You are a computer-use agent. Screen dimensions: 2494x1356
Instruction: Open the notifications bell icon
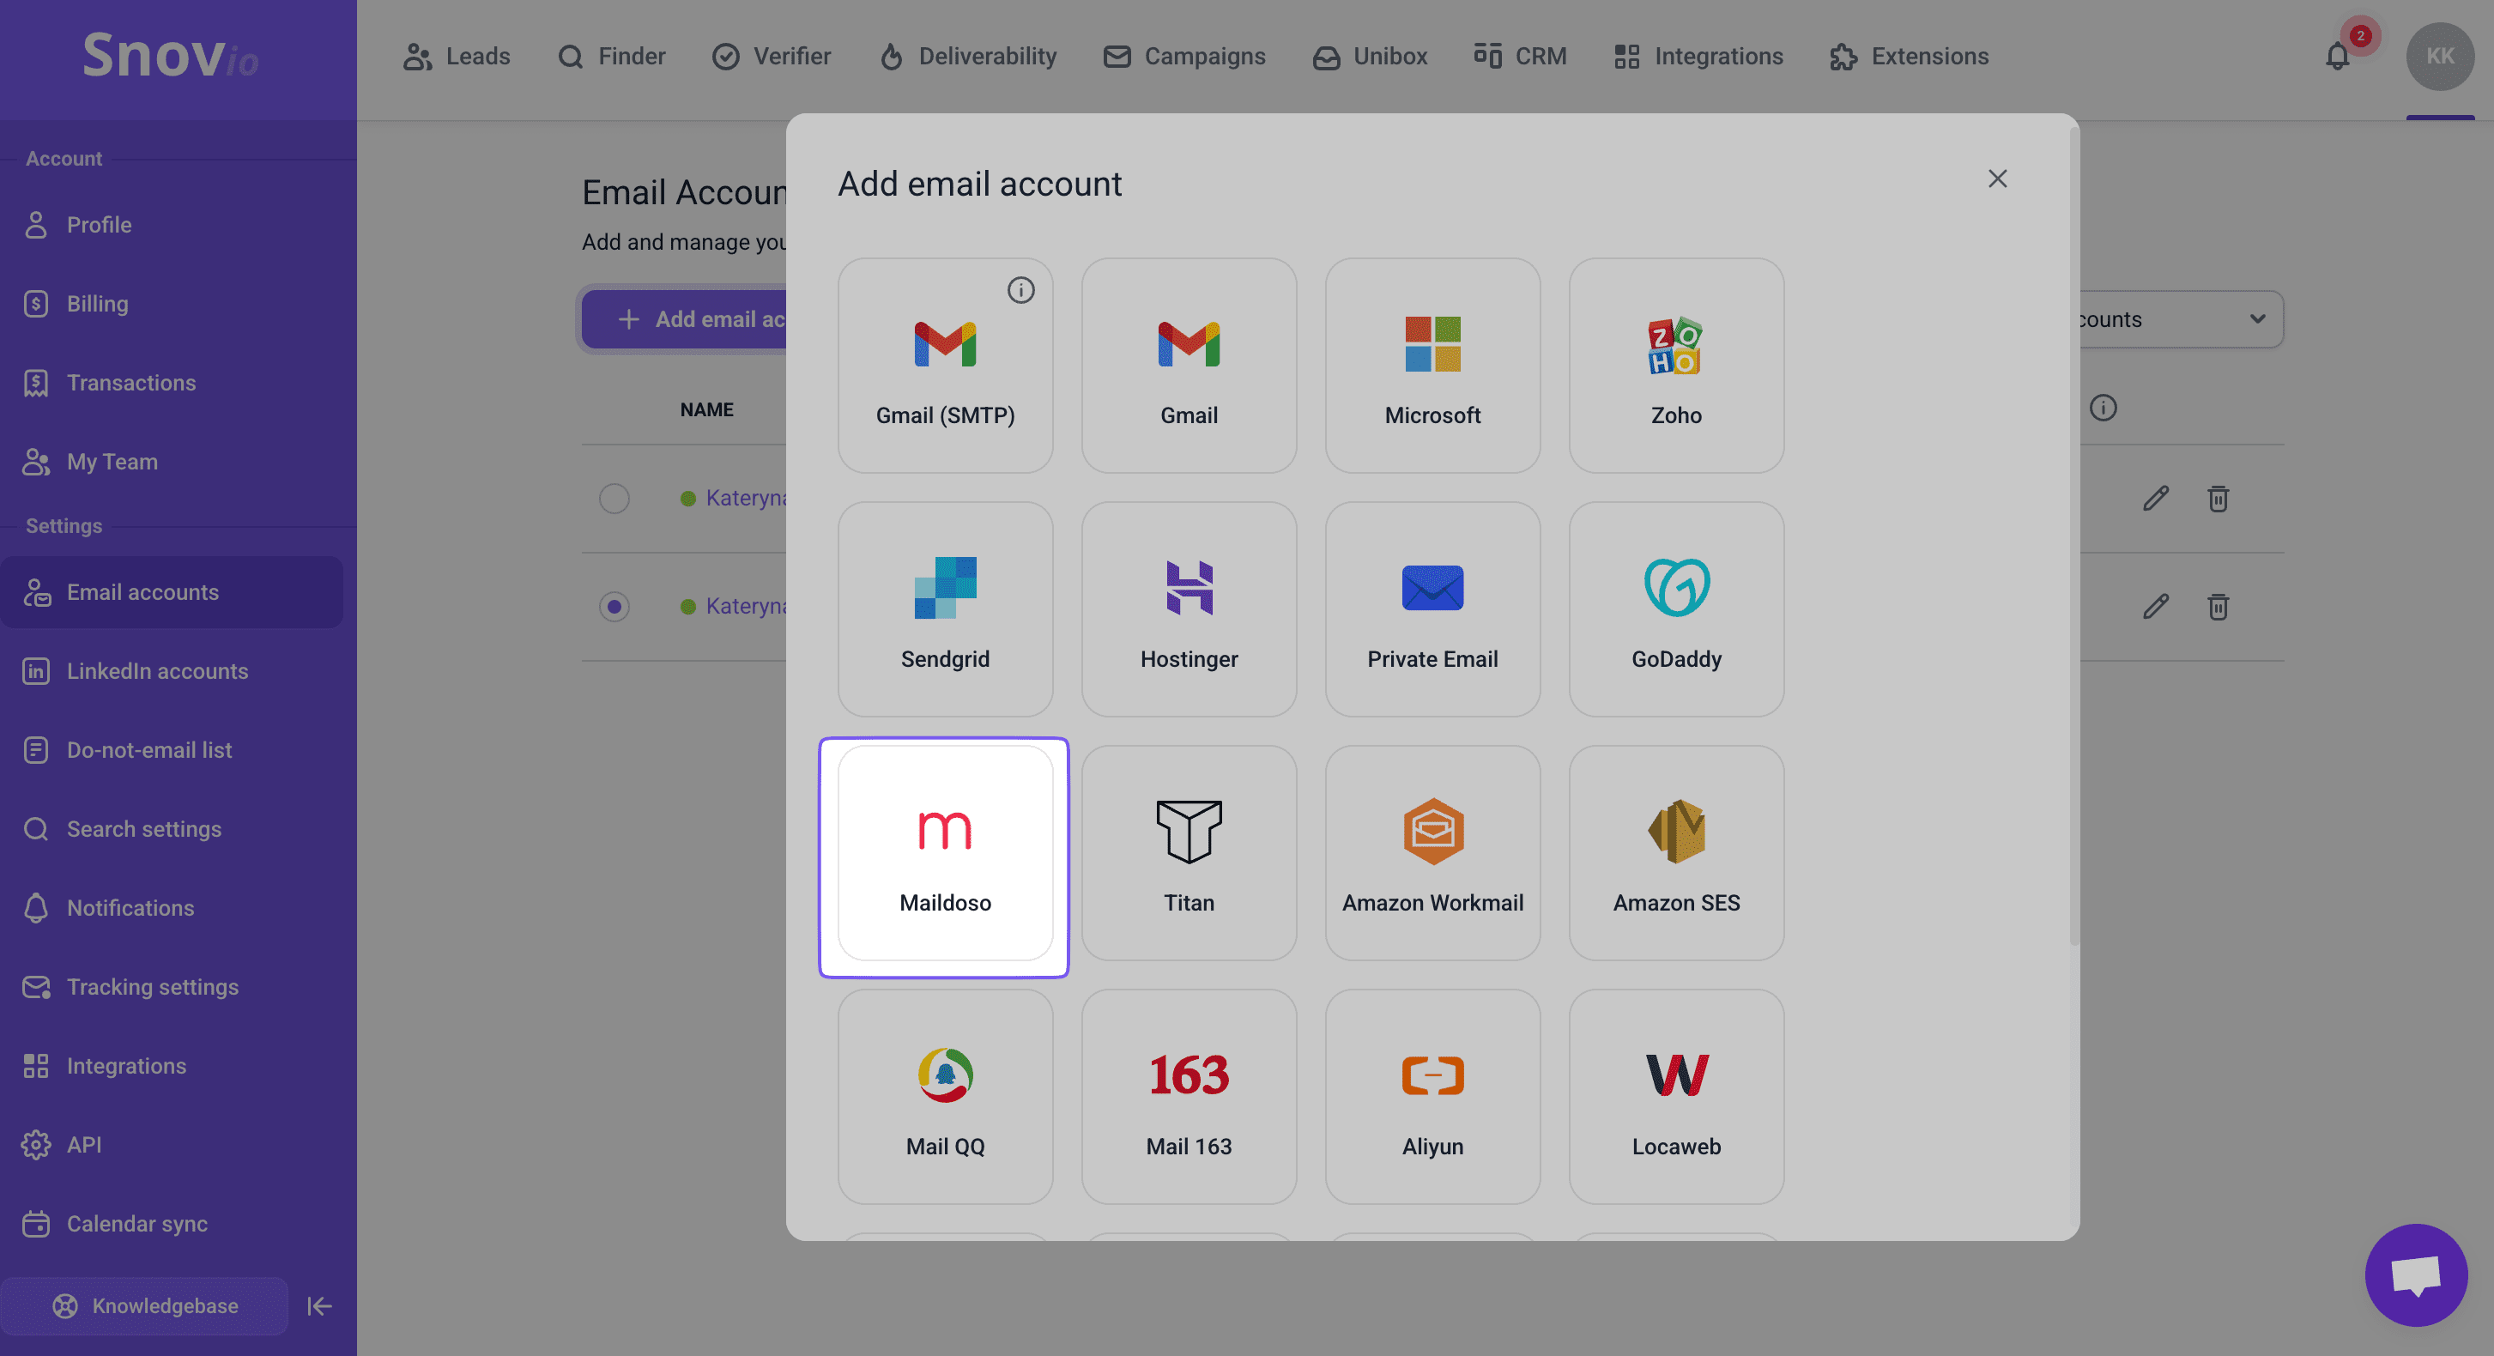point(2337,58)
